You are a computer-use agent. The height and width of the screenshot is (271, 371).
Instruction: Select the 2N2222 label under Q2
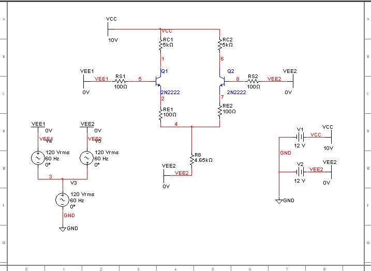(x=236, y=93)
